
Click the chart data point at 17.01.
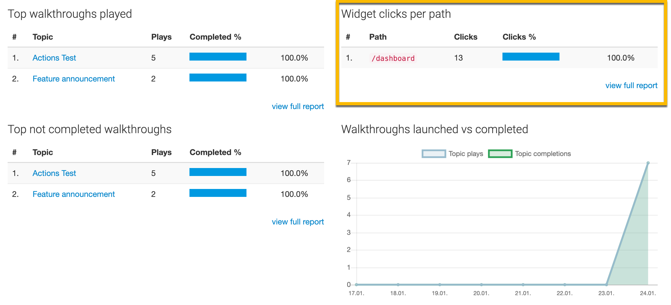pyautogui.click(x=356, y=284)
